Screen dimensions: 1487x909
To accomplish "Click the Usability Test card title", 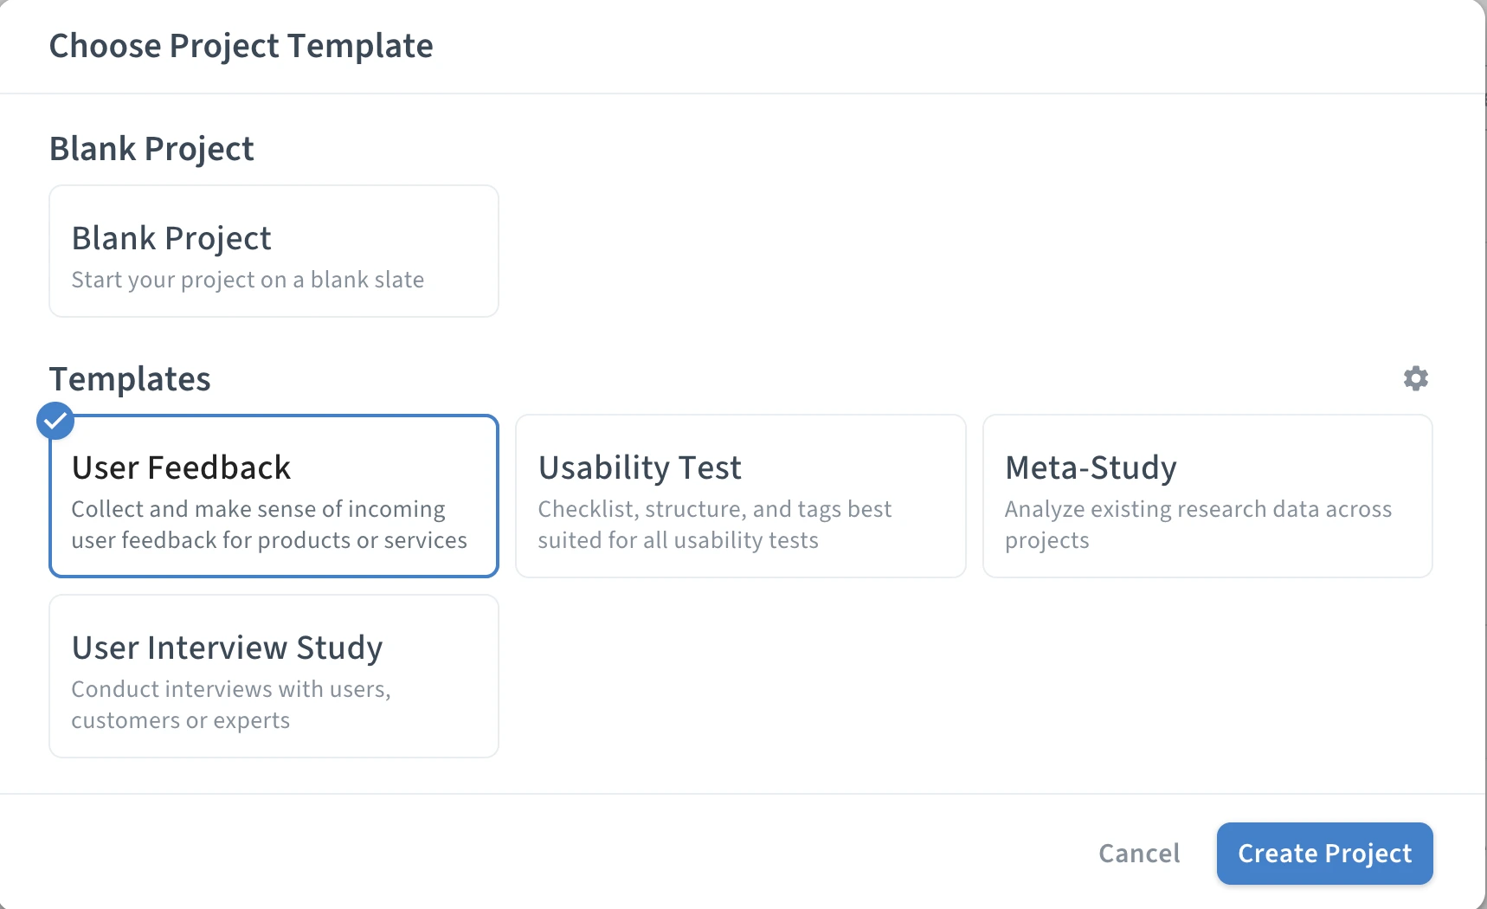I will (640, 467).
